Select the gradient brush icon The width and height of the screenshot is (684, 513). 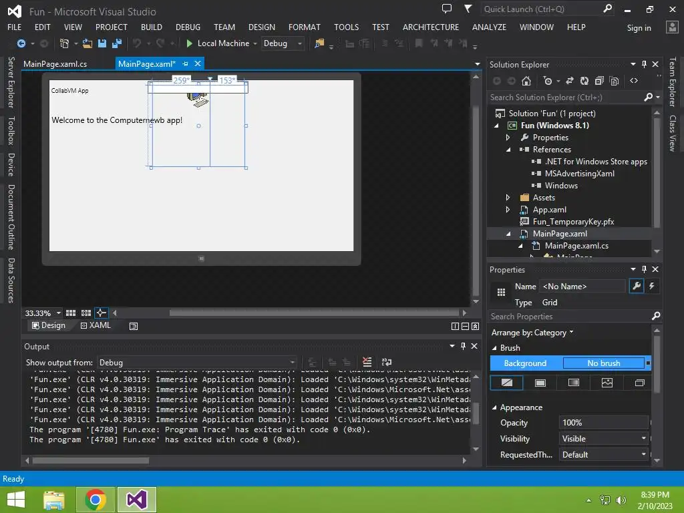click(x=574, y=383)
